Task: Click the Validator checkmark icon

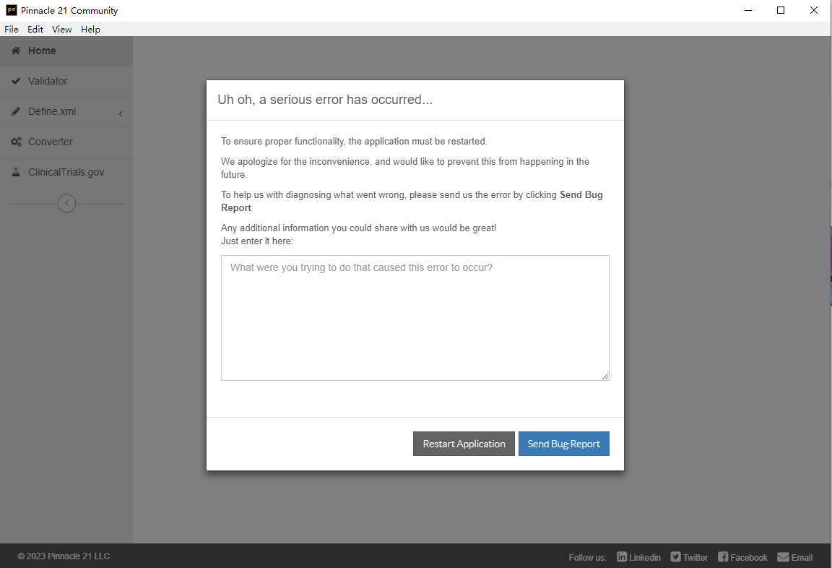Action: click(16, 81)
